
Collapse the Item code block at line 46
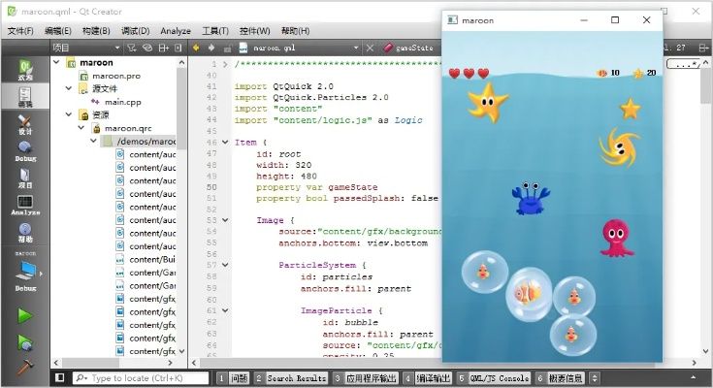click(225, 143)
